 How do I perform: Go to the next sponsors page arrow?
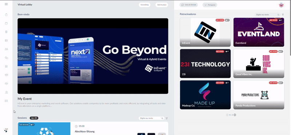coord(235,115)
